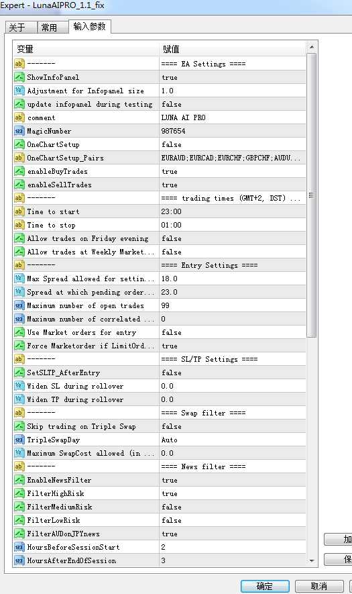
Task: Click the MagicNumber value field 987654
Action: pyautogui.click(x=233, y=131)
